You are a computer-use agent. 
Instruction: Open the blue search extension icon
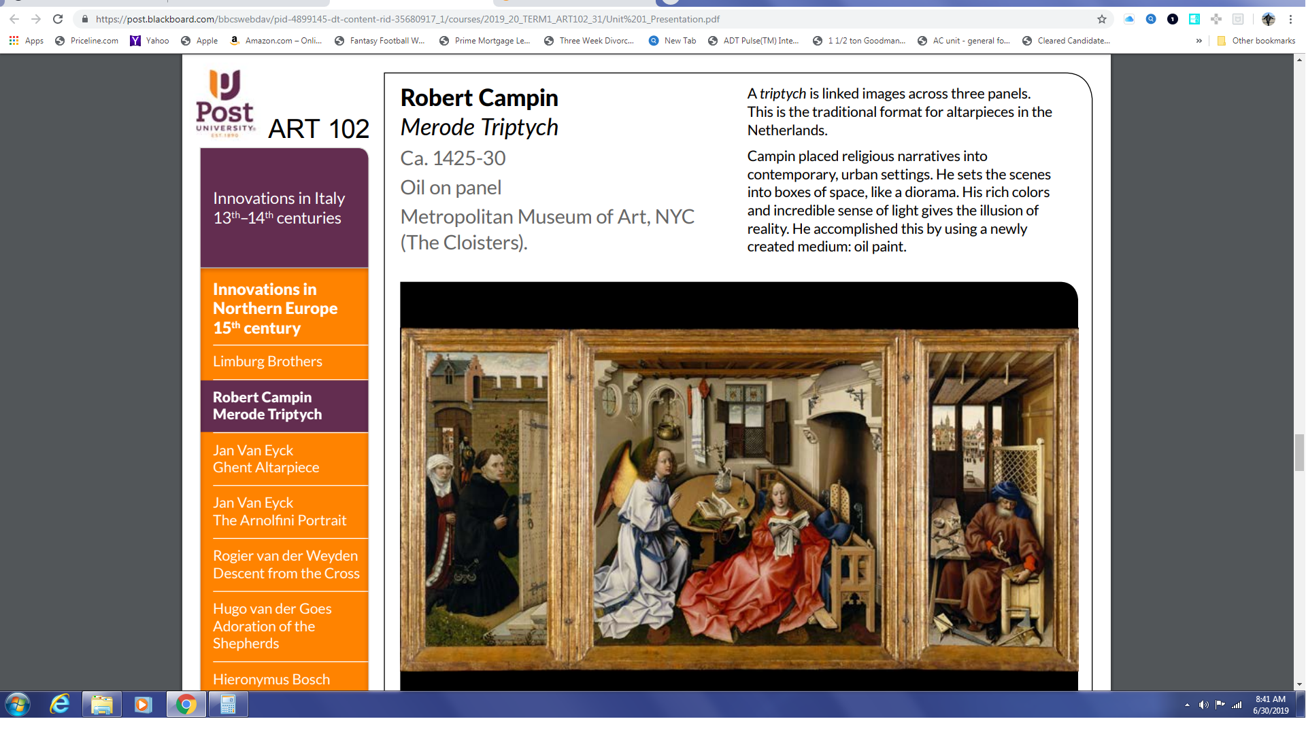[x=1151, y=19]
